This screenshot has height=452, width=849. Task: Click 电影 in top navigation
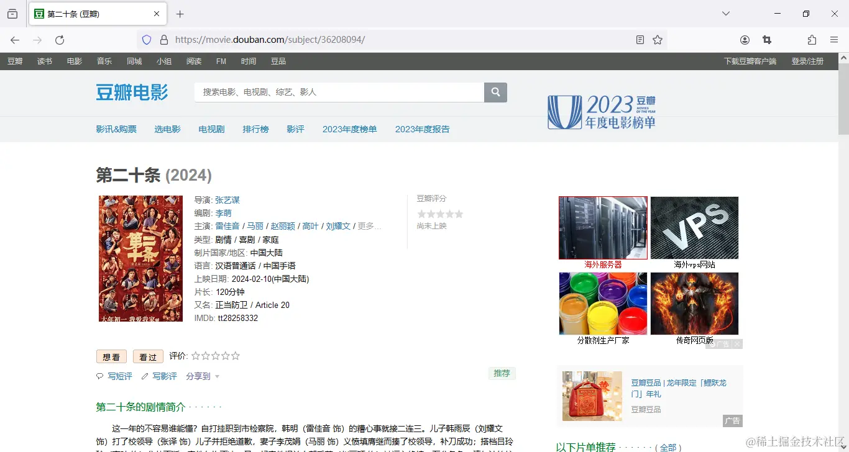point(75,61)
